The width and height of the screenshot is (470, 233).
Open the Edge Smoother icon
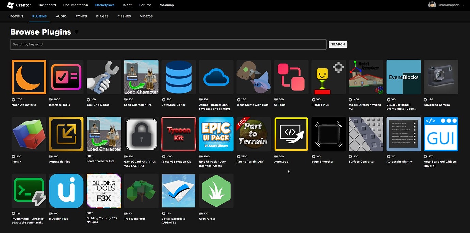click(x=329, y=134)
